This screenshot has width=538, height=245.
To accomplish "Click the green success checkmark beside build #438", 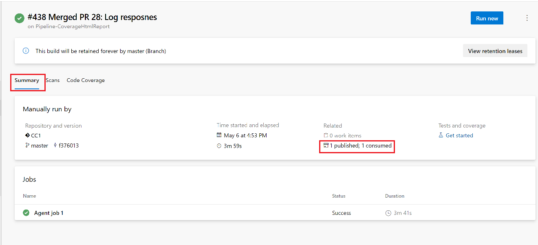I will [x=19, y=18].
